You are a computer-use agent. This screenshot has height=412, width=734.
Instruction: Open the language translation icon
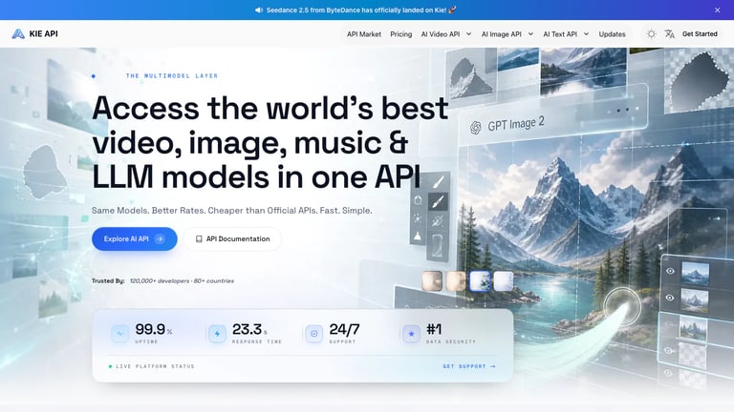(x=669, y=34)
